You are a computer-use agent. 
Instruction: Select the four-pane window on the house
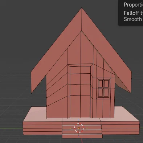coord(104,88)
